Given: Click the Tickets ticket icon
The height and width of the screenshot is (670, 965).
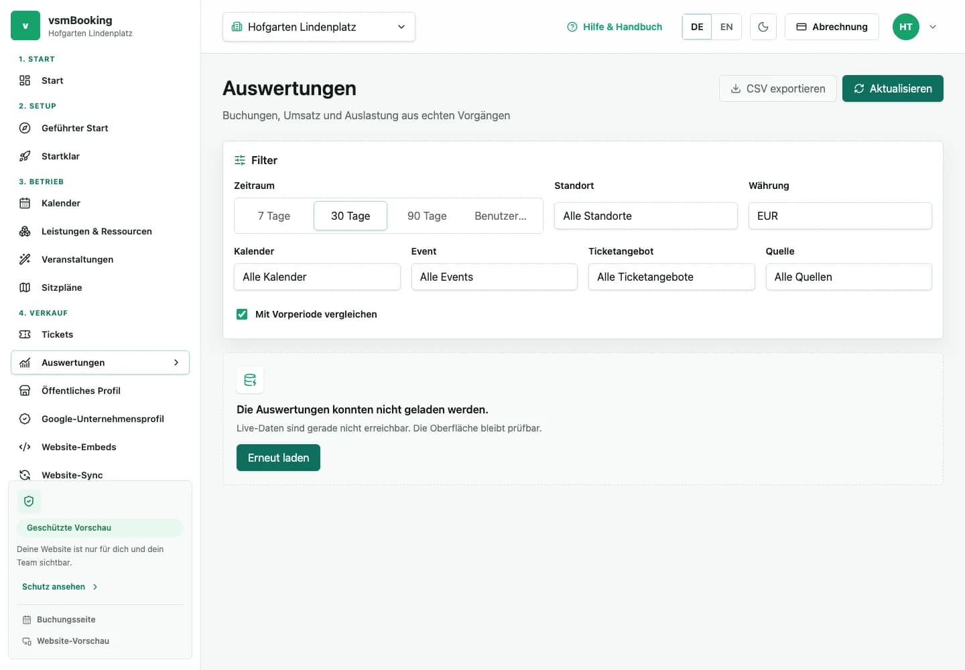Looking at the screenshot, I should point(25,334).
